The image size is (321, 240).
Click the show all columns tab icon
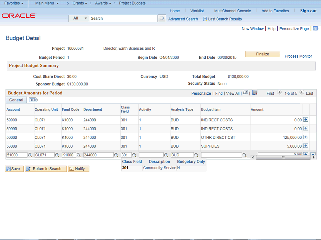(x=33, y=100)
